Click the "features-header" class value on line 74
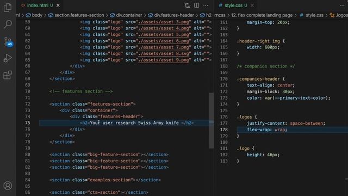348x196 pixels. click(119, 117)
